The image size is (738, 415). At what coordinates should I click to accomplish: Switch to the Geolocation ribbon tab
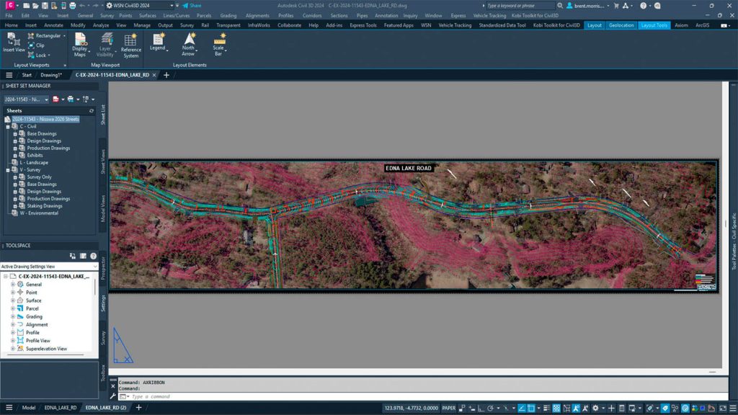click(621, 25)
